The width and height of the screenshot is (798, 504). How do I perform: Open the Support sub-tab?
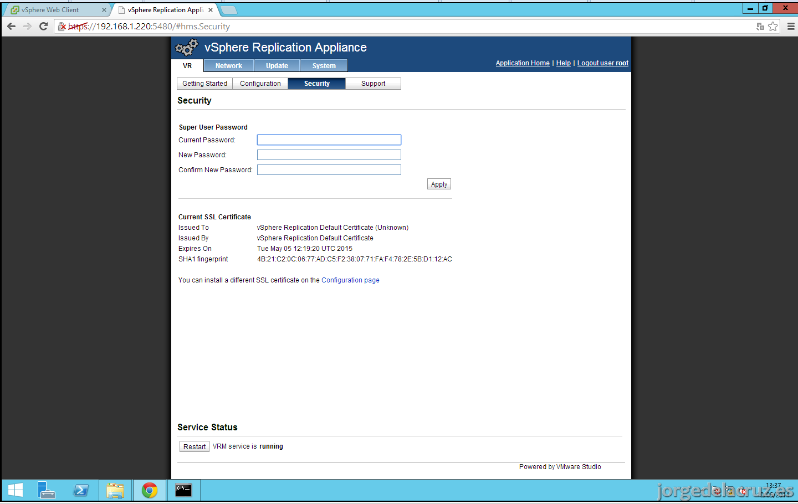tap(374, 84)
